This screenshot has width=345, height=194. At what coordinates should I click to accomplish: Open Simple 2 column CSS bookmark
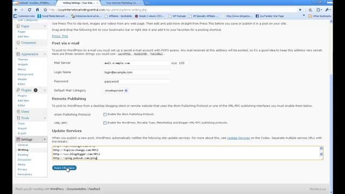[150, 16]
